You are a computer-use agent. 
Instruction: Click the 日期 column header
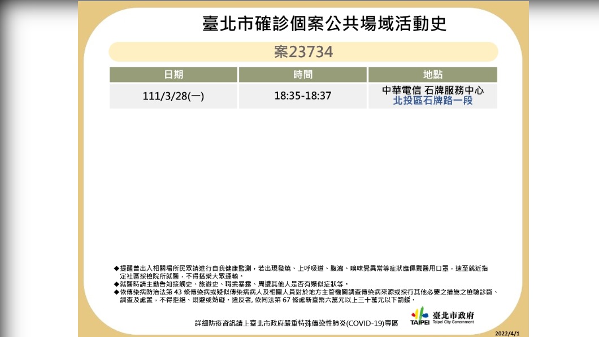coord(173,75)
